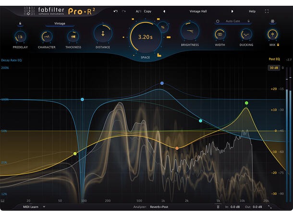Image resolution: width=293 pixels, height=216 pixels.
Task: Click the 200% decay scale label
Action: [5, 68]
